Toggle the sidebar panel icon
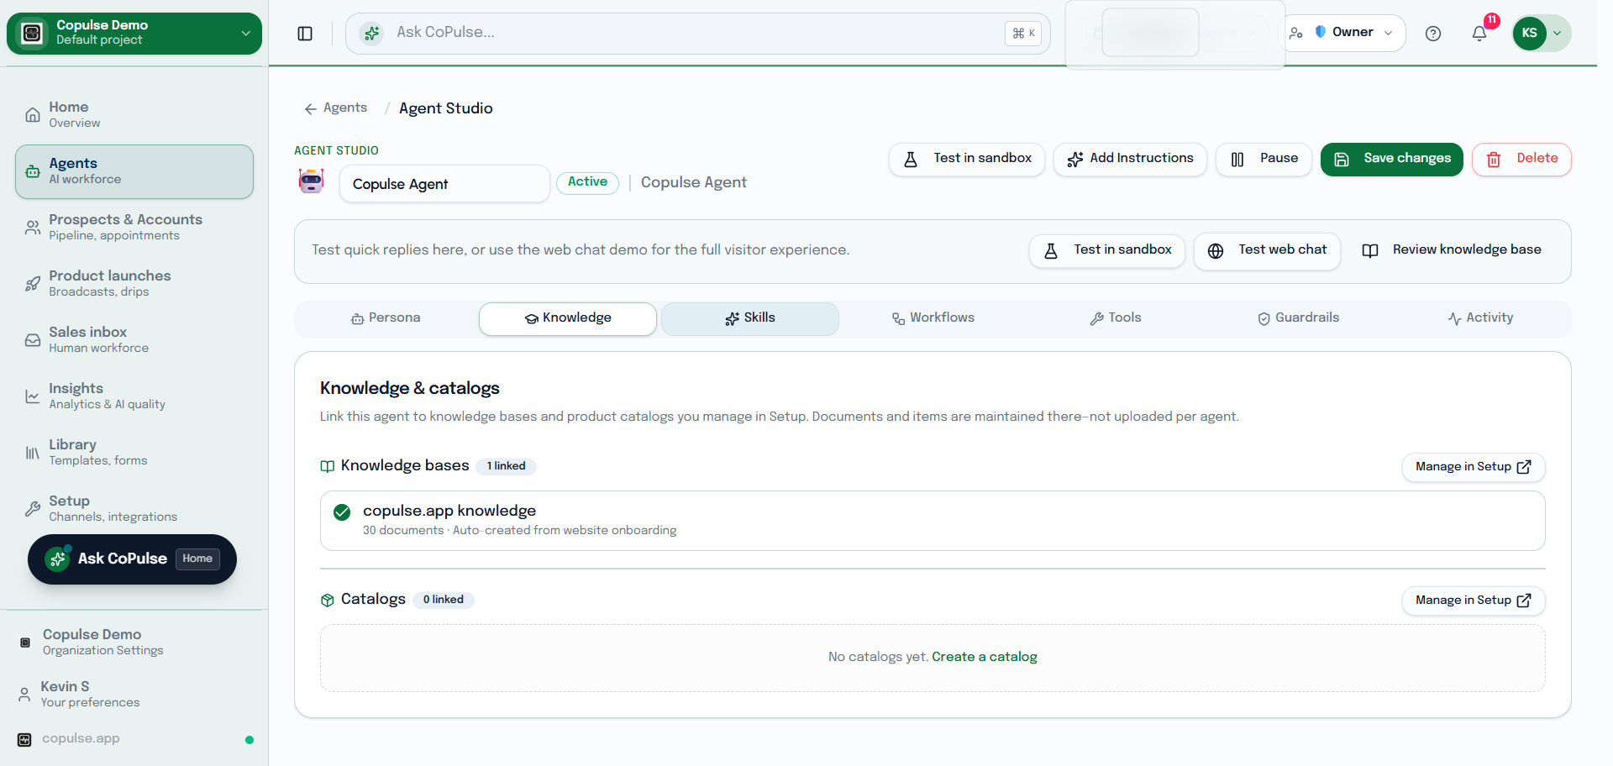 click(305, 34)
